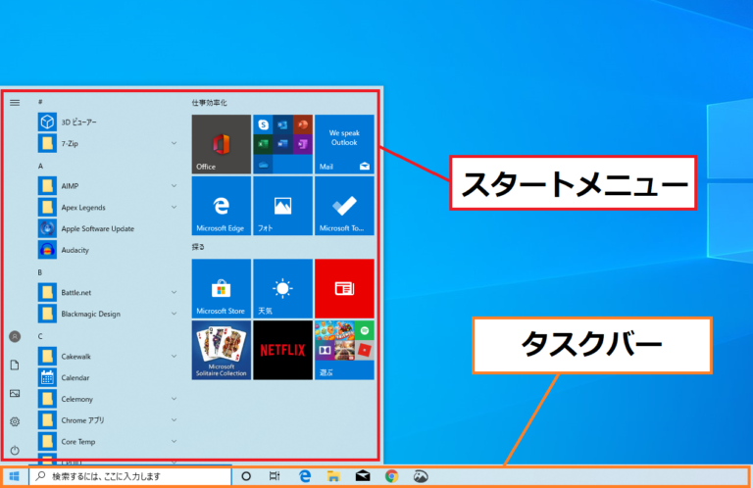Open Mail from the taskbar
The width and height of the screenshot is (753, 488).
click(363, 476)
